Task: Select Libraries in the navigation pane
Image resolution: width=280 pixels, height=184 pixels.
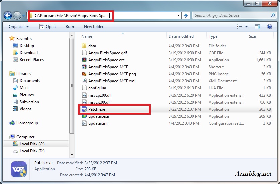Action: tap(23, 74)
